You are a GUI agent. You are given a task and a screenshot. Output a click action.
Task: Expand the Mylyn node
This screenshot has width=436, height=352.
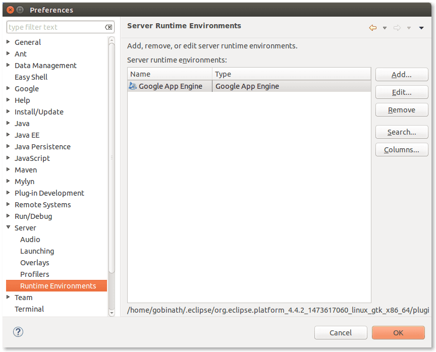(9, 181)
